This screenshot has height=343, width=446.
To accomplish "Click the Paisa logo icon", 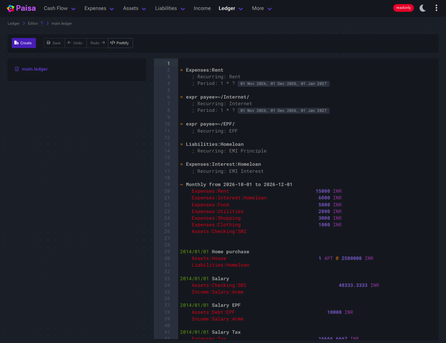I will (11, 8).
